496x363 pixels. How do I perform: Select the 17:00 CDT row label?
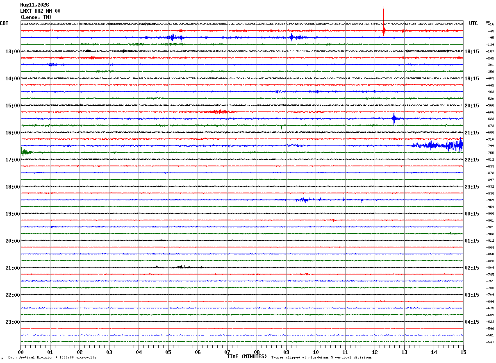pyautogui.click(x=13, y=160)
